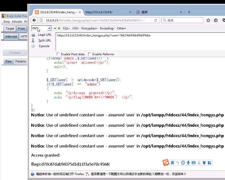Select Target tab in Burp Suite
The height and width of the screenshot is (180, 225).
pos(10,29)
